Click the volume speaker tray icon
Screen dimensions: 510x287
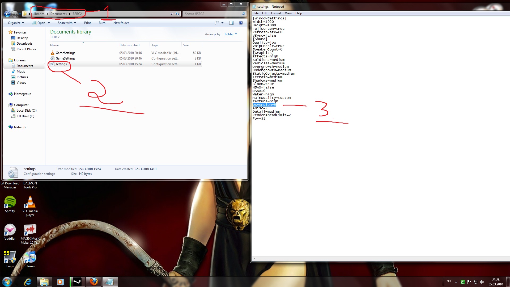click(482, 282)
